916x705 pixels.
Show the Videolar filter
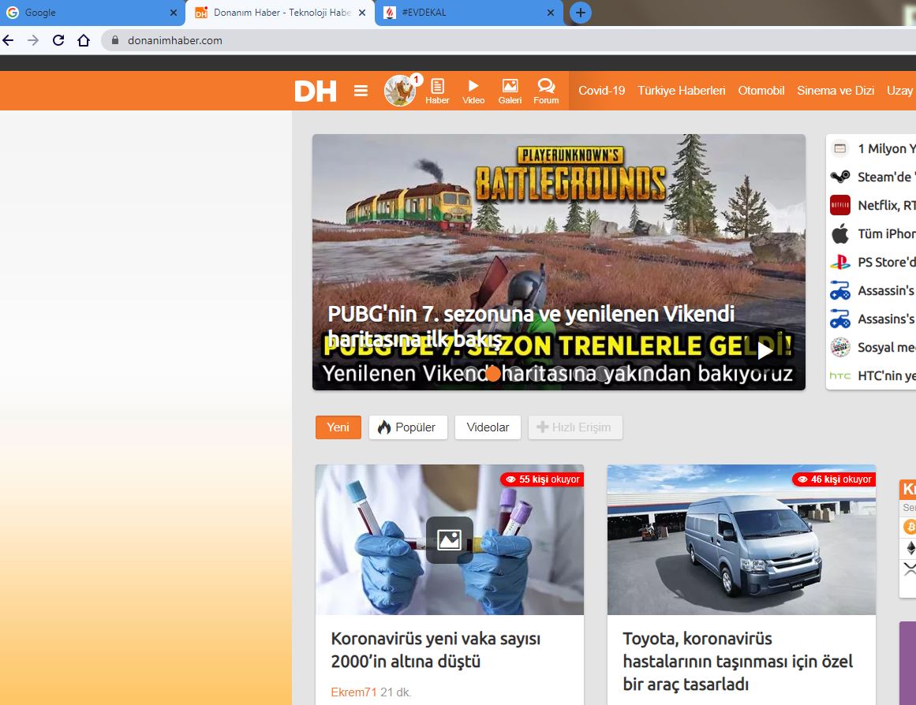tap(488, 427)
